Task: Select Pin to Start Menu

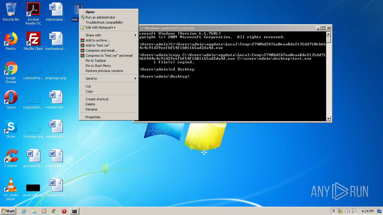Action: [x=109, y=66]
